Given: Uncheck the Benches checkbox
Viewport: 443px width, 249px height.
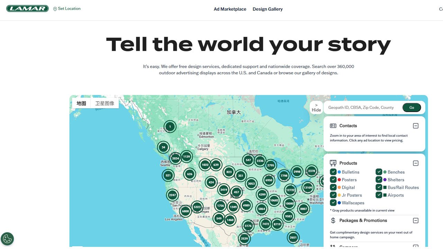Looking at the screenshot, I should tap(379, 172).
